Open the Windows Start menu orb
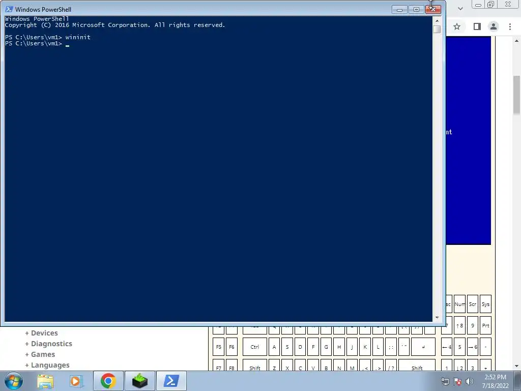The image size is (521, 391). [14, 381]
